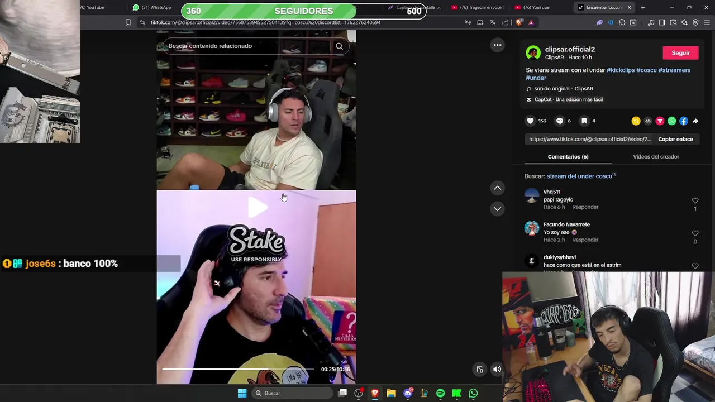Open the #kickclips hashtag
The width and height of the screenshot is (715, 402).
pos(621,70)
